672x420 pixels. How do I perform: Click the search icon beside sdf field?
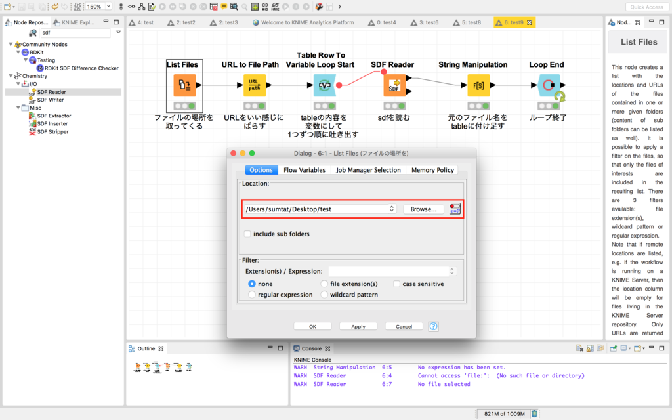[33, 33]
